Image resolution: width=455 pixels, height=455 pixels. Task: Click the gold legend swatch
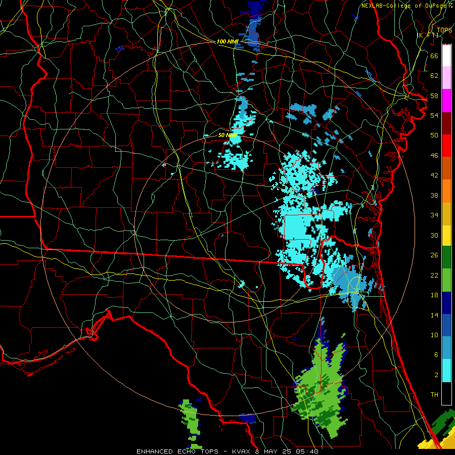click(446, 214)
